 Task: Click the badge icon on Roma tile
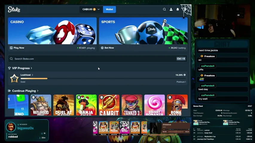(170, 97)
